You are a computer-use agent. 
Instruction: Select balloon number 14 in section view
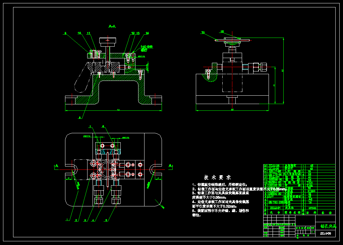point(147,33)
